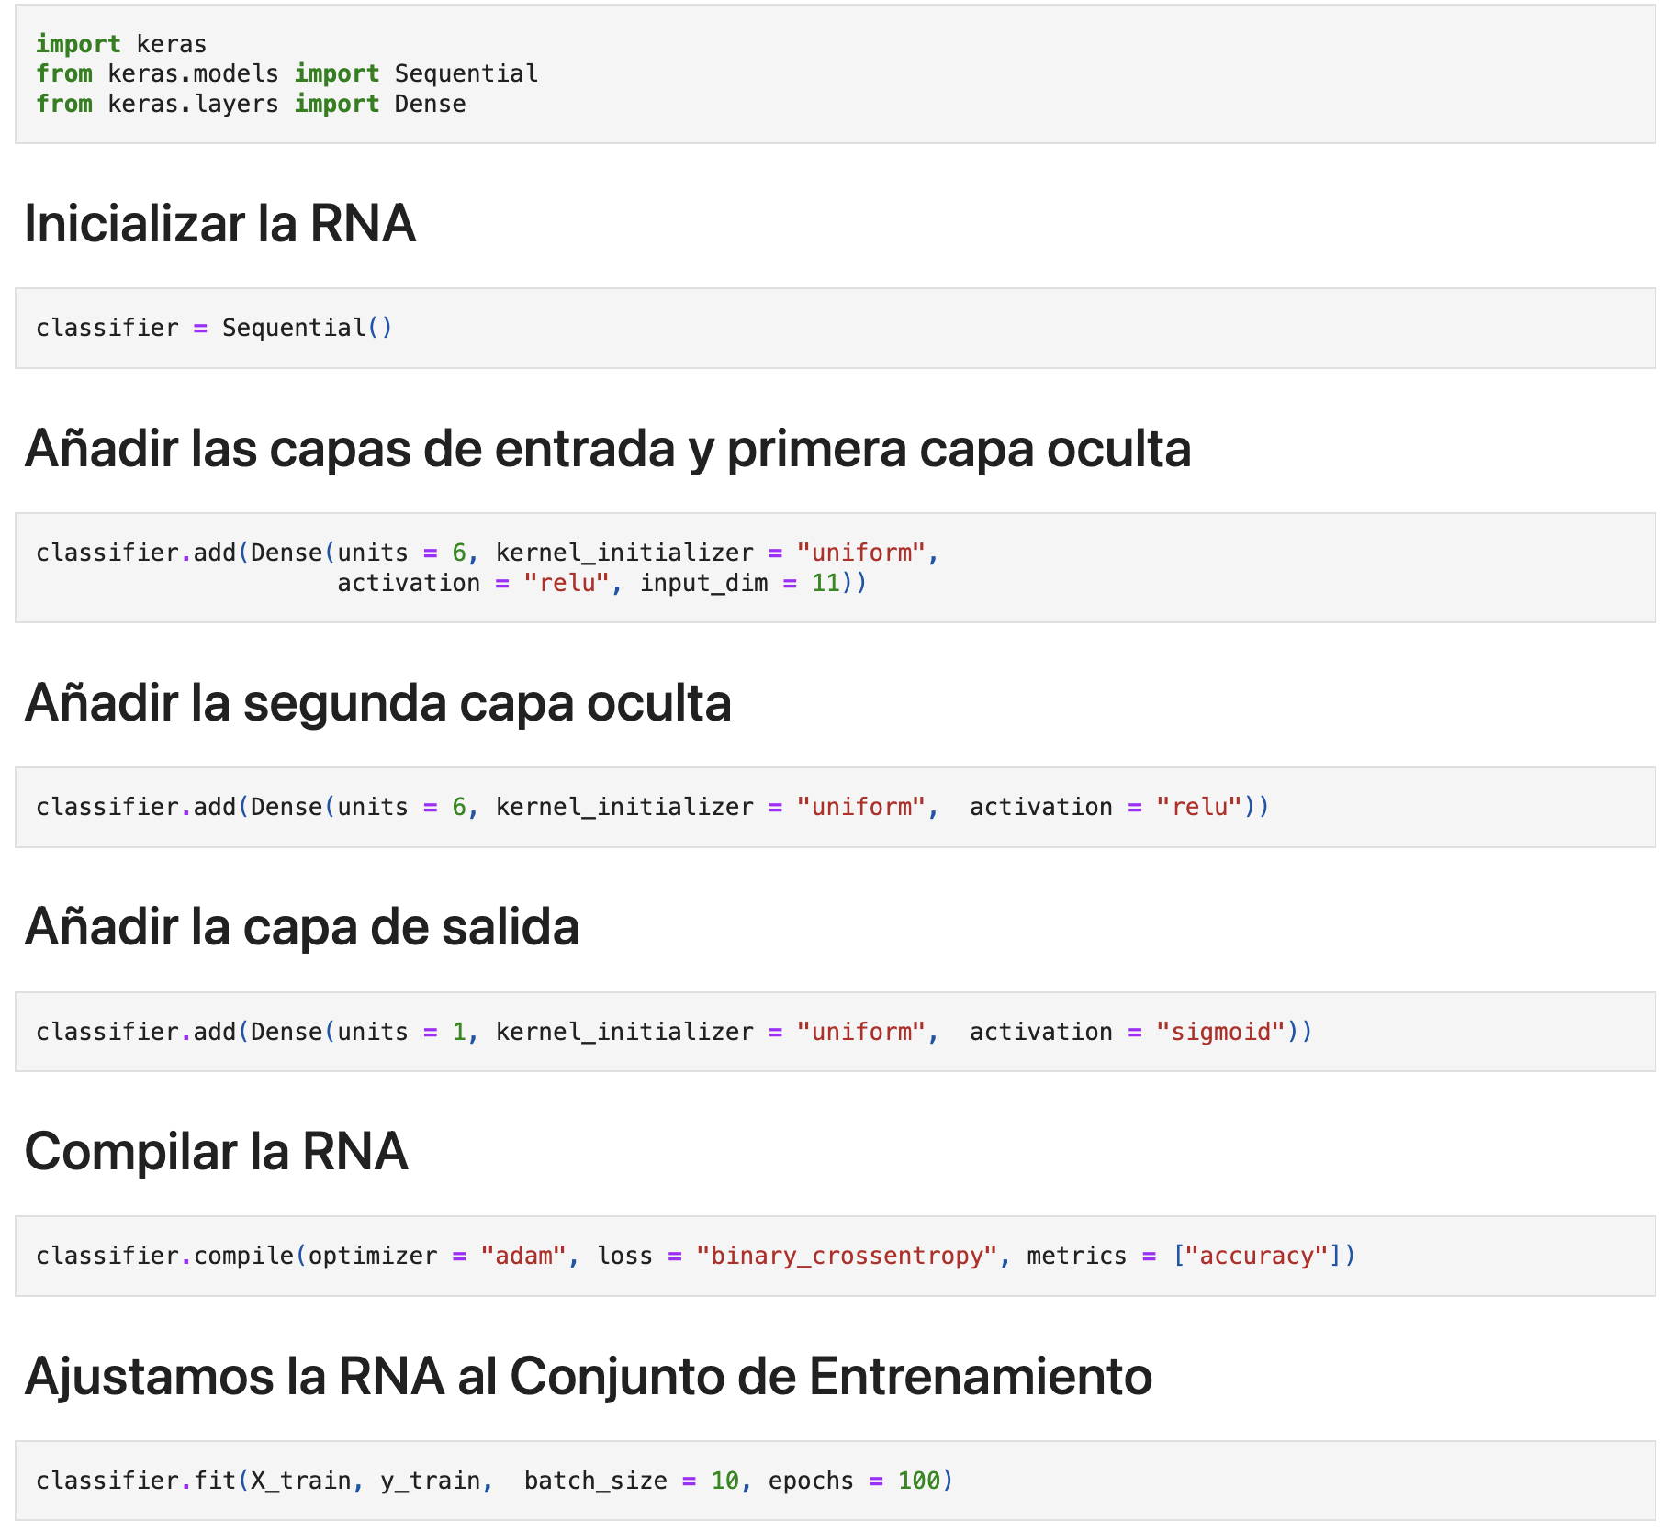Select the 'Inicializar la RNA' heading

coord(220,223)
